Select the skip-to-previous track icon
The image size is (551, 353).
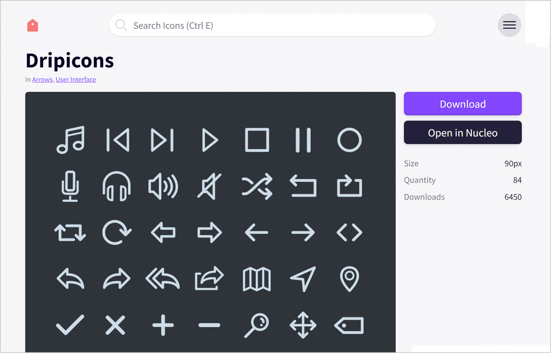pyautogui.click(x=118, y=140)
